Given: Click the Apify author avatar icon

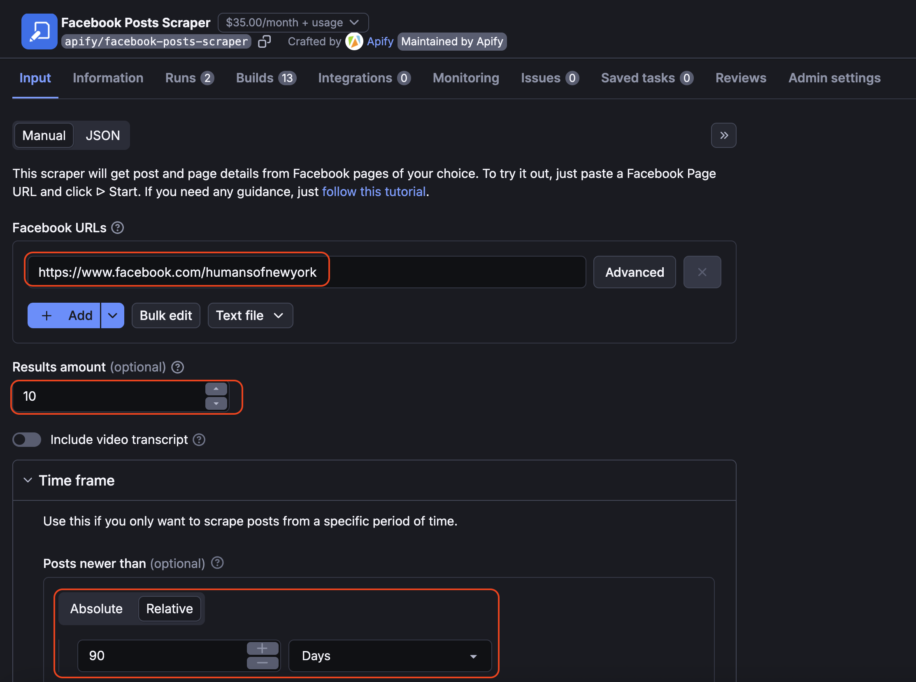Looking at the screenshot, I should point(354,41).
